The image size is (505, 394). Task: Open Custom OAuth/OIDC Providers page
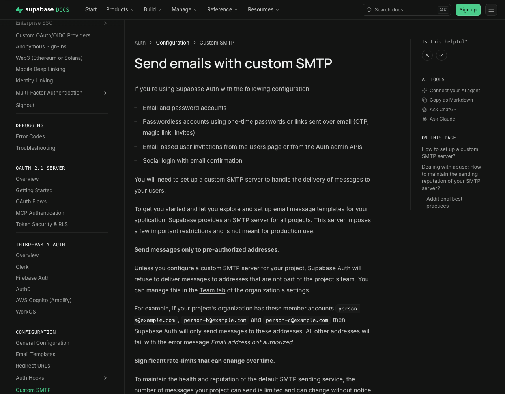click(53, 35)
